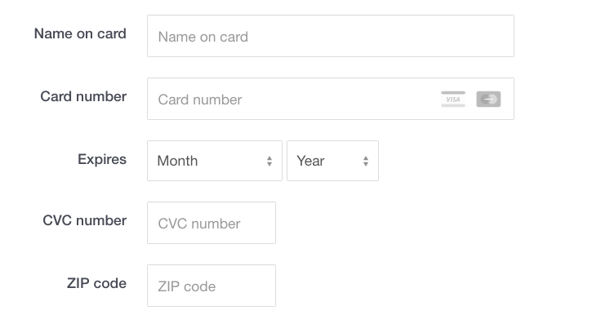Click the gray 'ZIP code' placeholder text

[187, 286]
